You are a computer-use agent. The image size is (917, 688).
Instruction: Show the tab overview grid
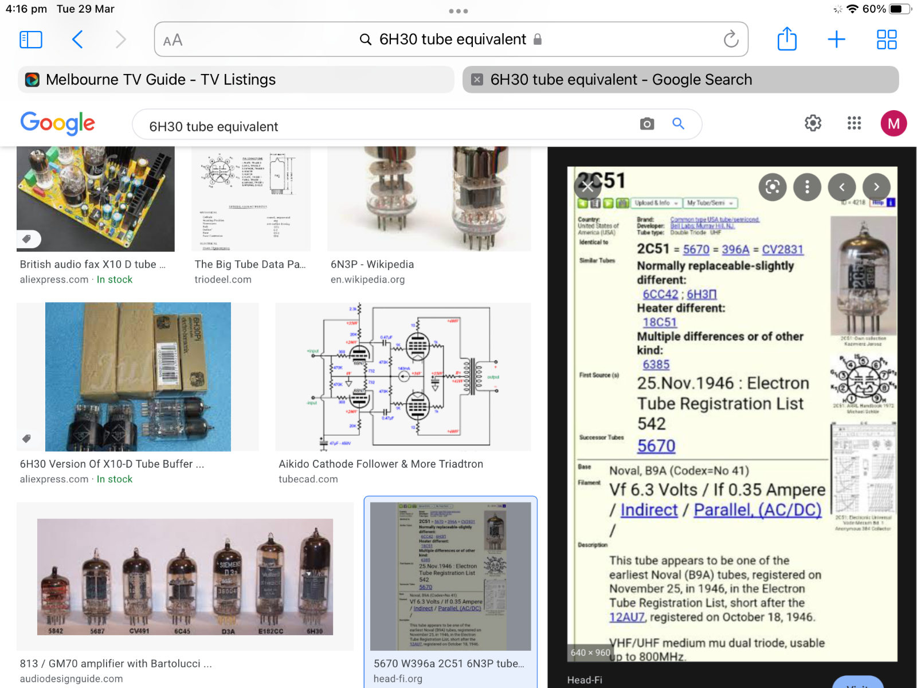887,40
